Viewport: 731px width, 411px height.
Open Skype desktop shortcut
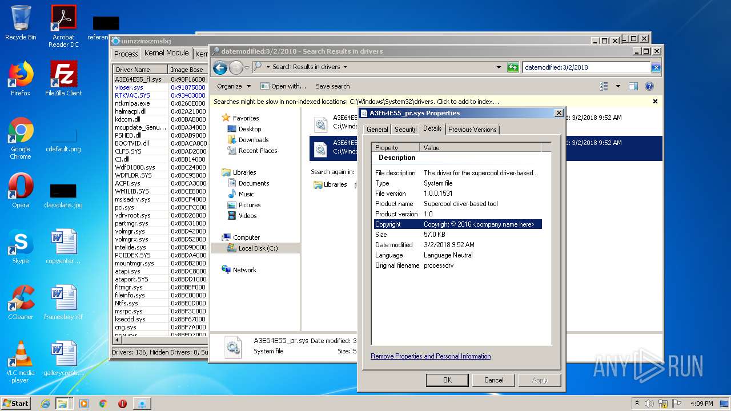point(21,247)
